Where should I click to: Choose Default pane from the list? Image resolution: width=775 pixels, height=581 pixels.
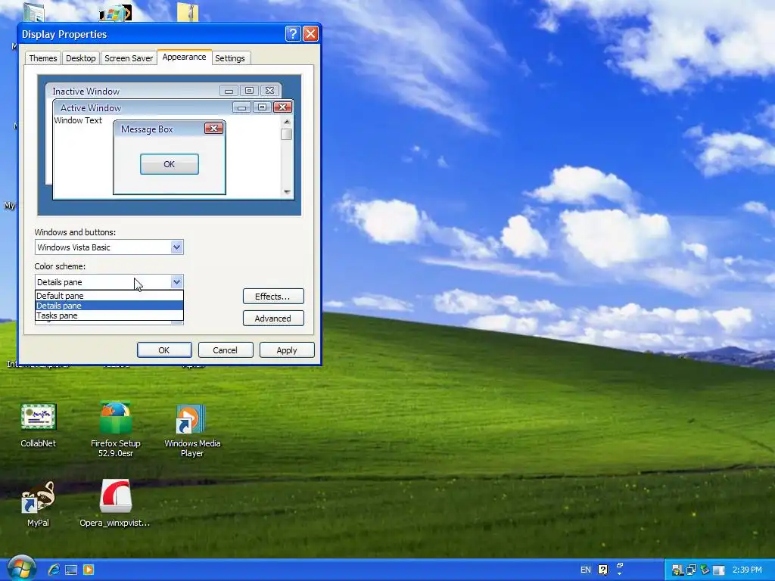point(109,296)
